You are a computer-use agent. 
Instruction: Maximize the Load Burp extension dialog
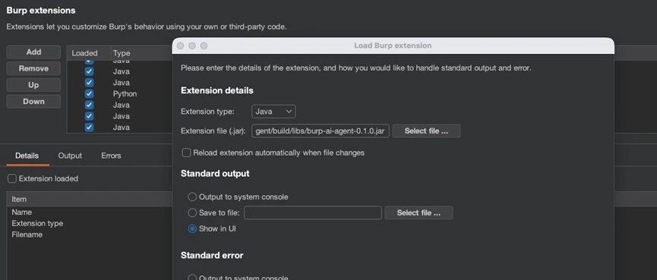[204, 46]
